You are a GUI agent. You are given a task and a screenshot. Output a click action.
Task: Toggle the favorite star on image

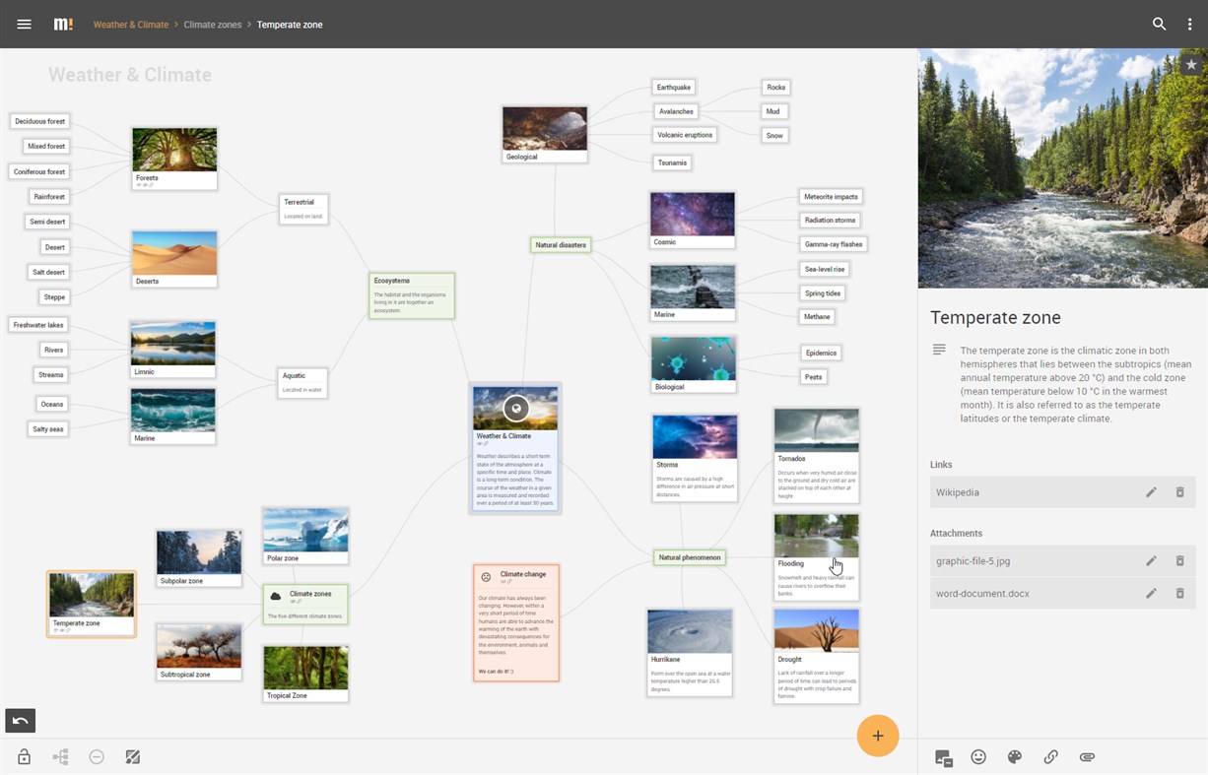[1191, 64]
